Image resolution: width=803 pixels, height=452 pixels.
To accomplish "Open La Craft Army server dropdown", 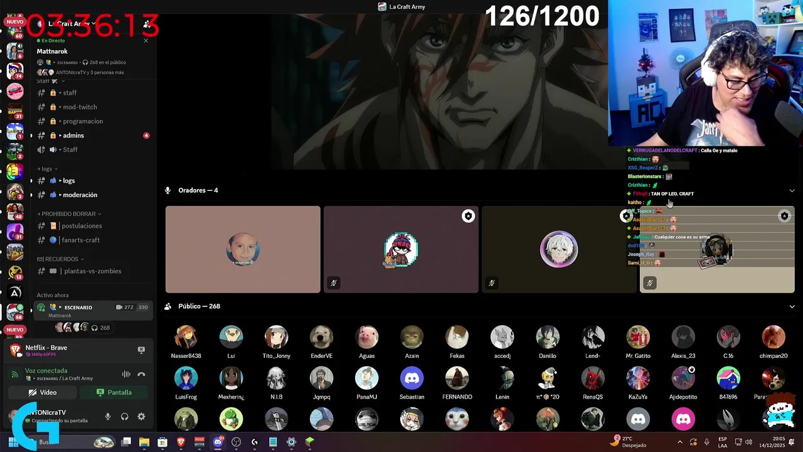I will click(x=71, y=24).
